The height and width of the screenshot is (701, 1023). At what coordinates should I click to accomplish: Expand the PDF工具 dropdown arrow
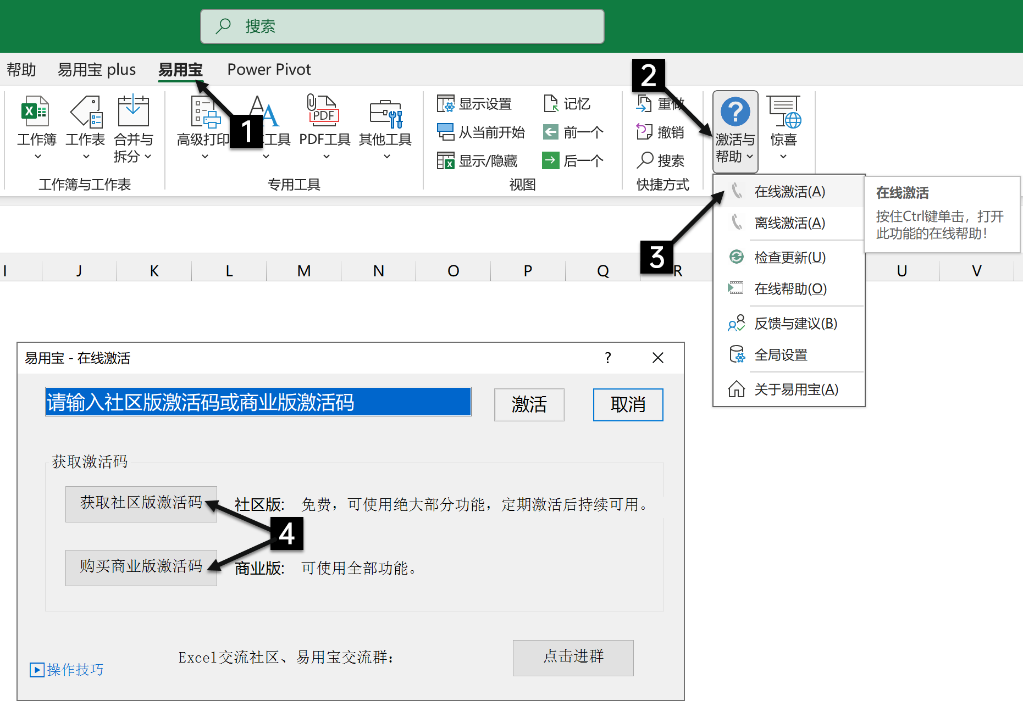click(326, 157)
